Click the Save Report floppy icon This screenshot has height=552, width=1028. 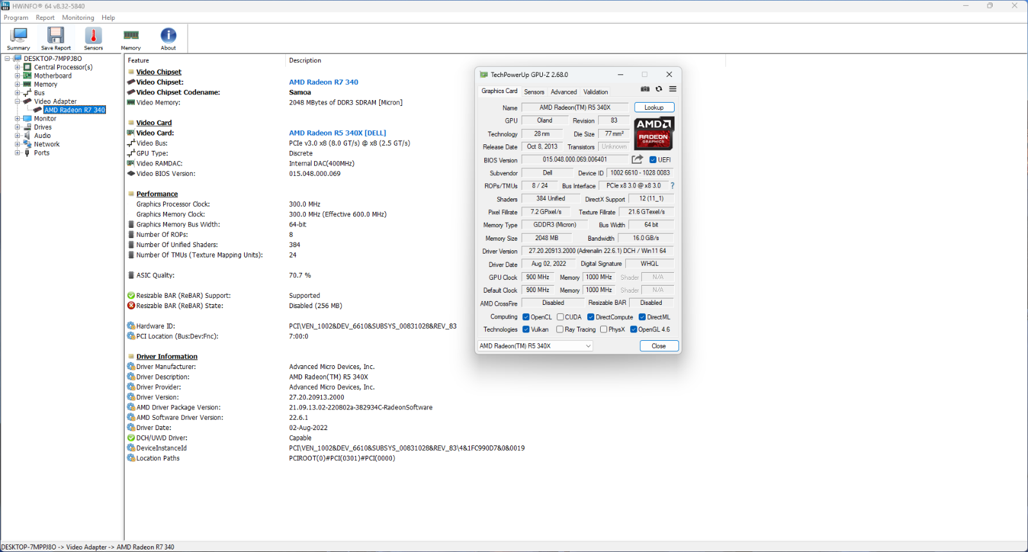56,39
